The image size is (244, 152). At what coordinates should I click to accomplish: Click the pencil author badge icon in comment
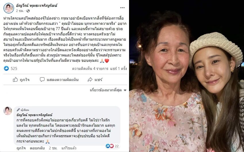coord(18,110)
